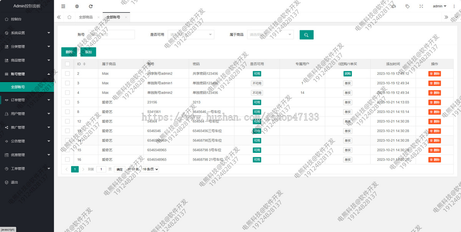Click page 1 in pagination
The width and height of the screenshot is (461, 232).
[75, 169]
